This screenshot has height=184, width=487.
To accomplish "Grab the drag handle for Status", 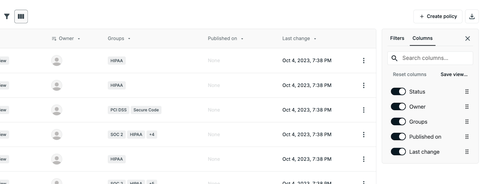I will pyautogui.click(x=467, y=92).
